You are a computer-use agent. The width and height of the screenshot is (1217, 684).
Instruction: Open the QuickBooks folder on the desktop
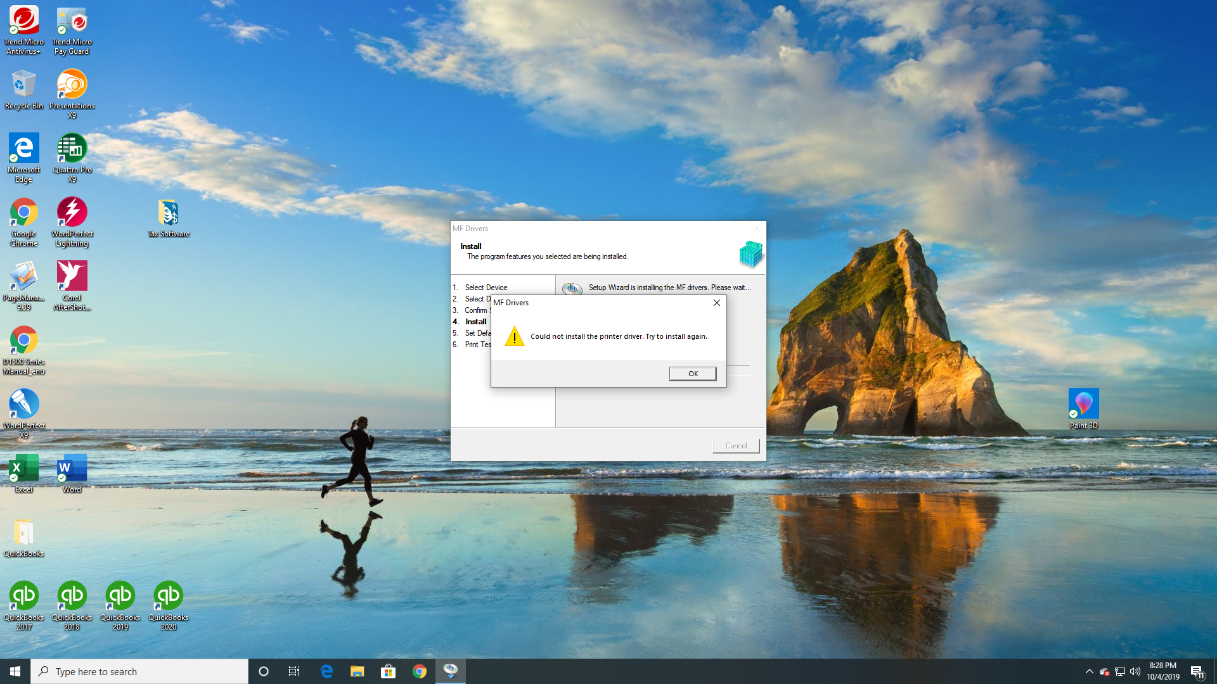point(23,533)
